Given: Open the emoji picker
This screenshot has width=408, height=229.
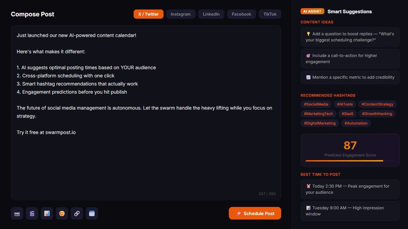Looking at the screenshot, I should coord(62,213).
